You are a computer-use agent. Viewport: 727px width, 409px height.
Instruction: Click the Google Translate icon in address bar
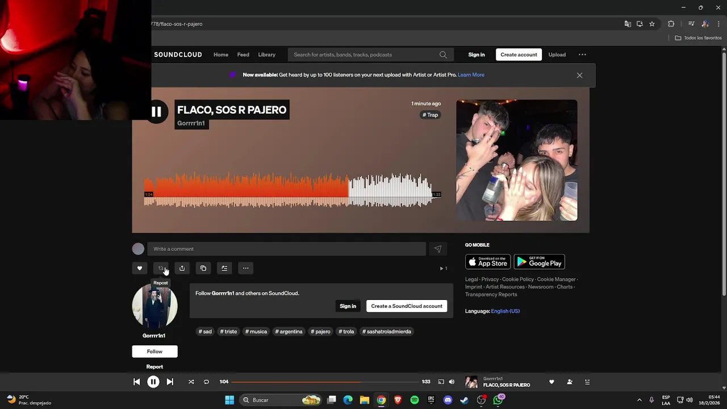coord(628,24)
